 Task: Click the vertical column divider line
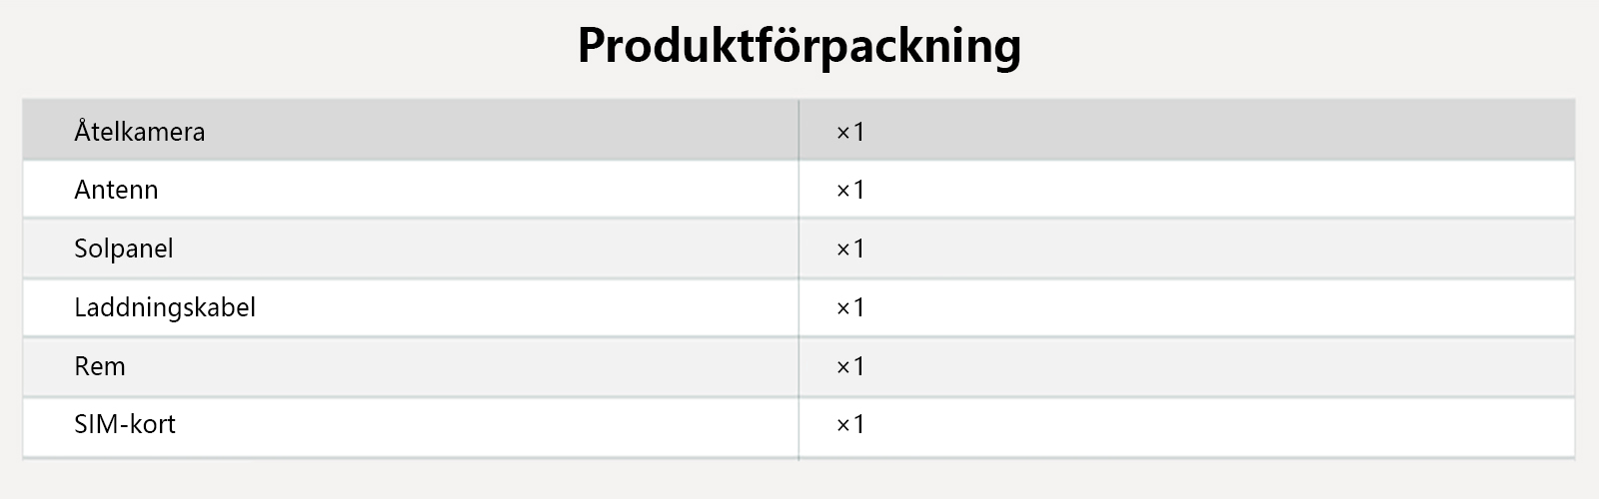(799, 279)
